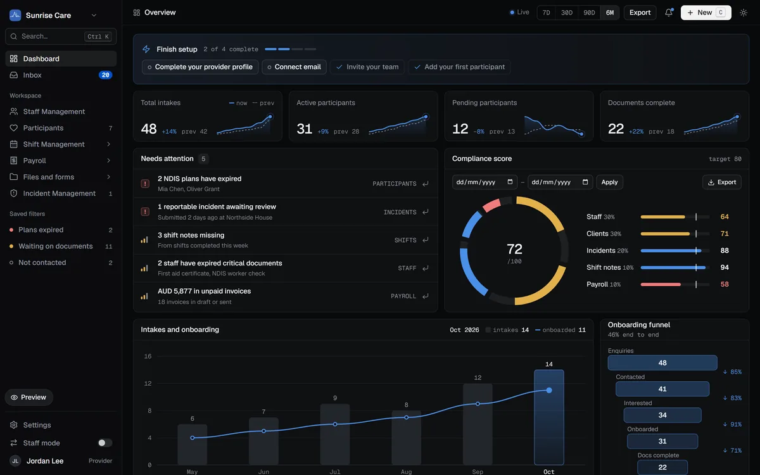The height and width of the screenshot is (475, 760).
Task: Open the AUD 5,877 in unpaid invoices item
Action: 286,296
